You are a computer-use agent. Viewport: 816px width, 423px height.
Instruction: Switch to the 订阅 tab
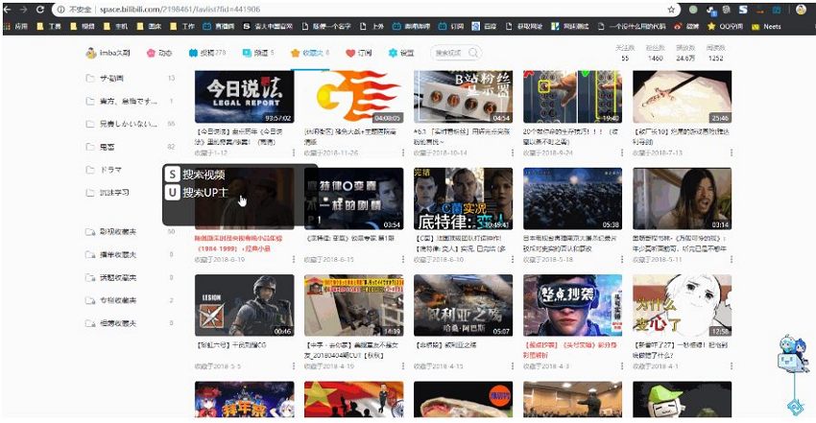pyautogui.click(x=359, y=53)
